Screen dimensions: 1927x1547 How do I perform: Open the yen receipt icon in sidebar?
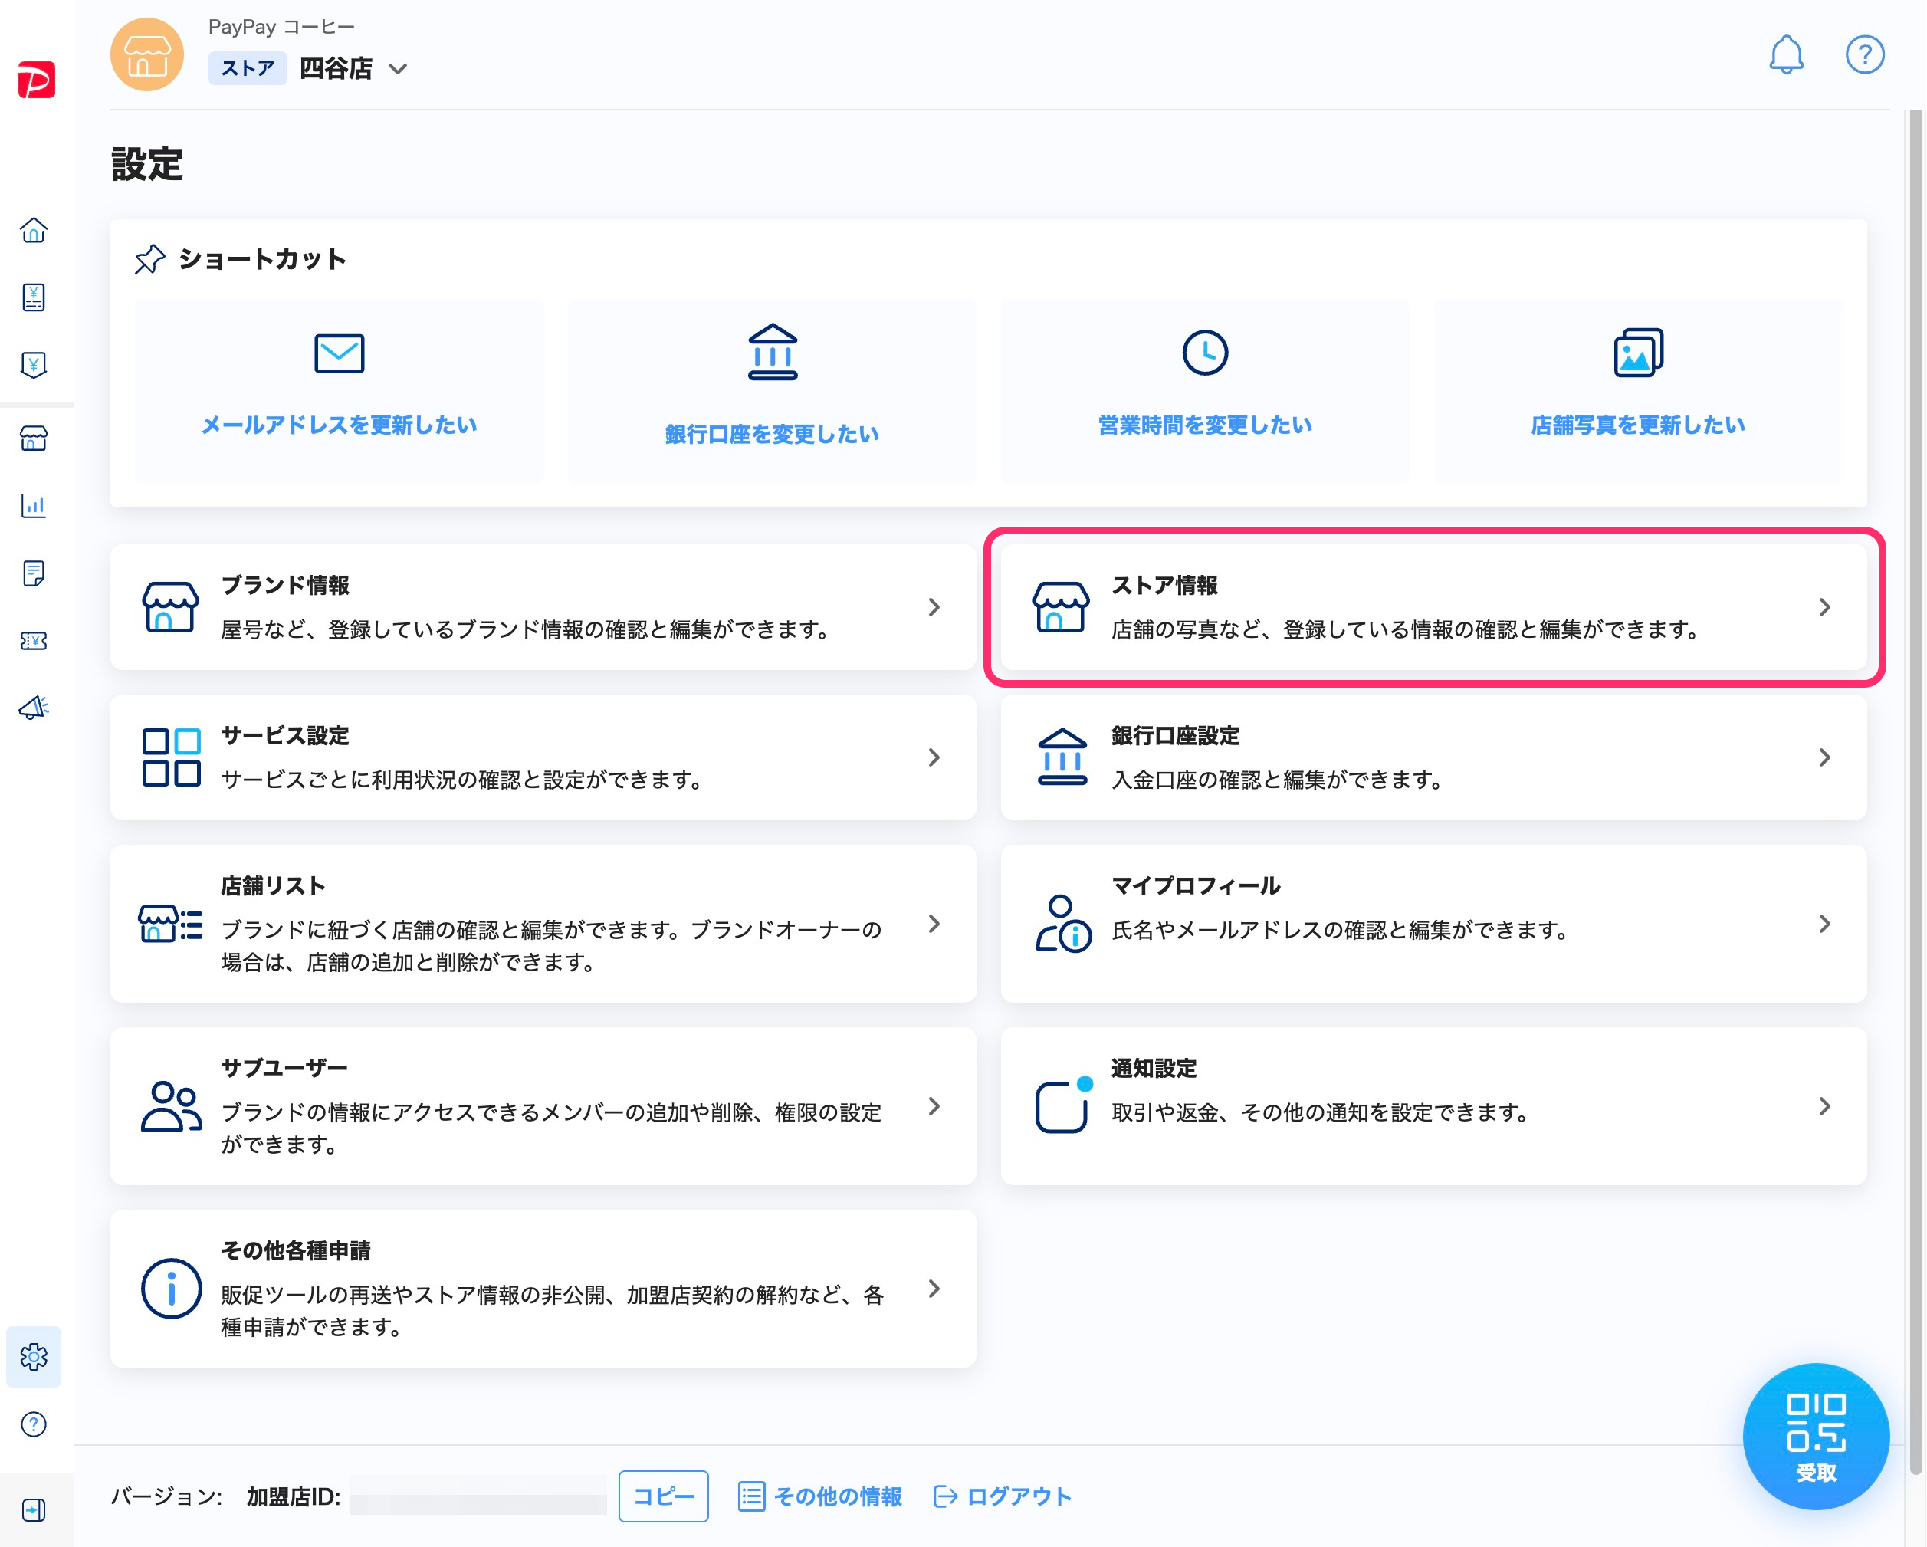(x=34, y=297)
